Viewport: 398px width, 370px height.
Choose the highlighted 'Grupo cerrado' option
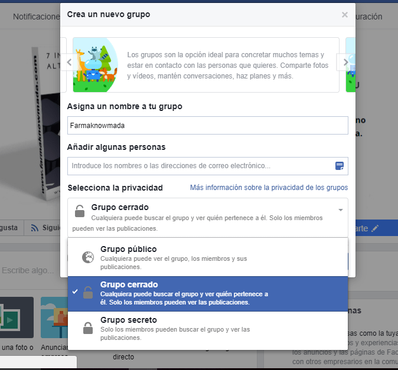coord(208,294)
